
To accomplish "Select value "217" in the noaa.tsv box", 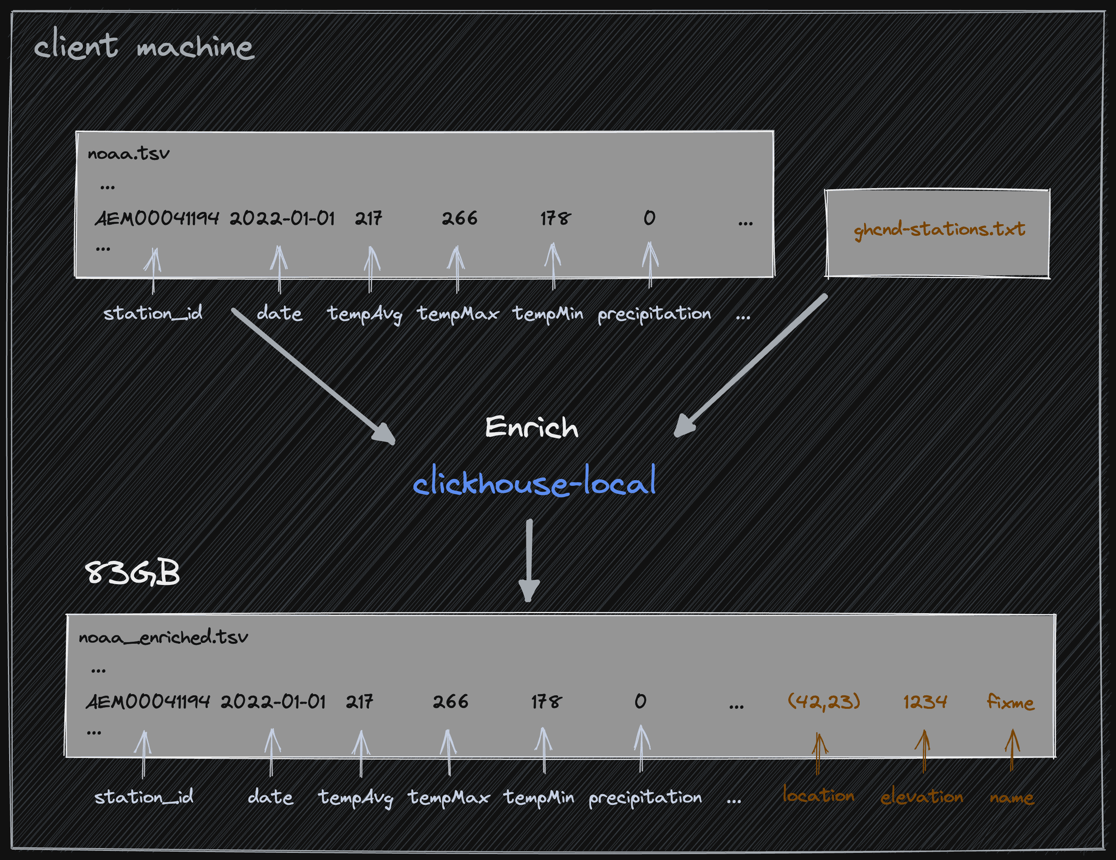I will coord(369,218).
